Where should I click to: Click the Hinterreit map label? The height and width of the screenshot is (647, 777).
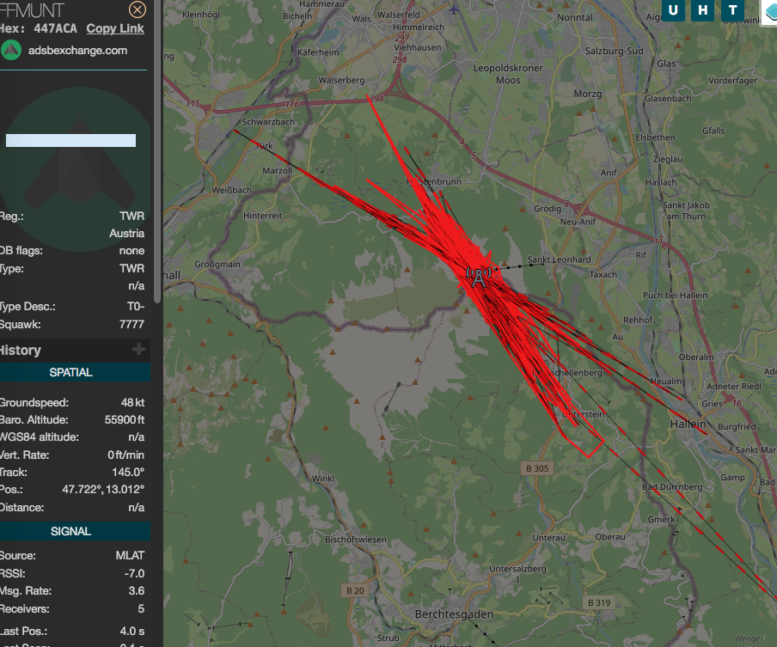pyautogui.click(x=263, y=216)
